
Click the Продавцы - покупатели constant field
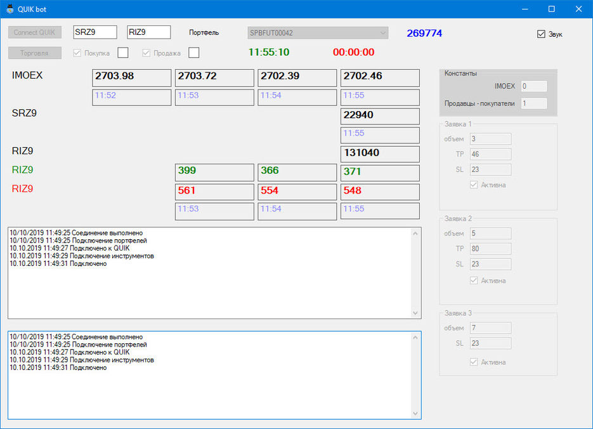[533, 103]
